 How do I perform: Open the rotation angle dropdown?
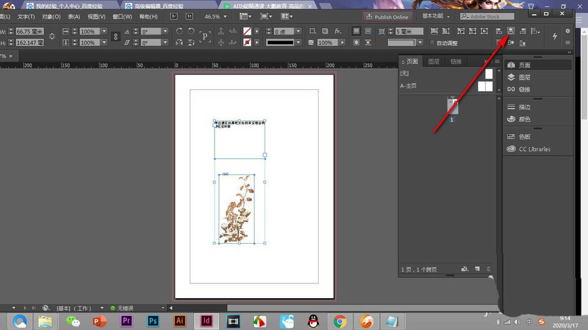(x=165, y=31)
